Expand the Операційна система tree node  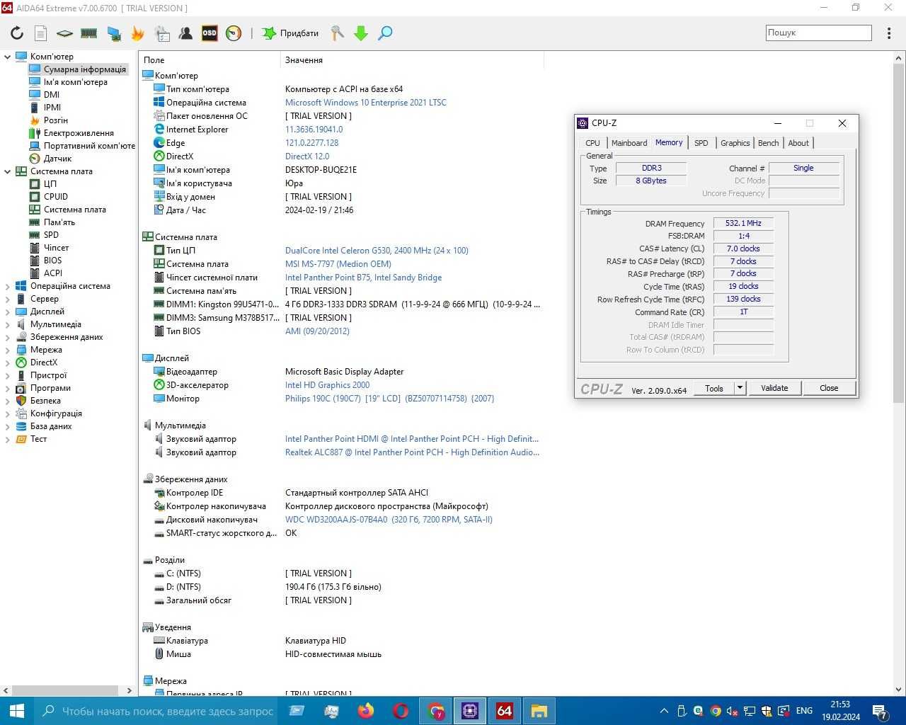[8, 286]
